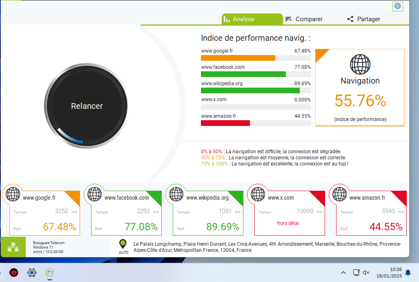Open the red gear app in taskbar
This screenshot has height=282, width=419.
tap(14, 273)
